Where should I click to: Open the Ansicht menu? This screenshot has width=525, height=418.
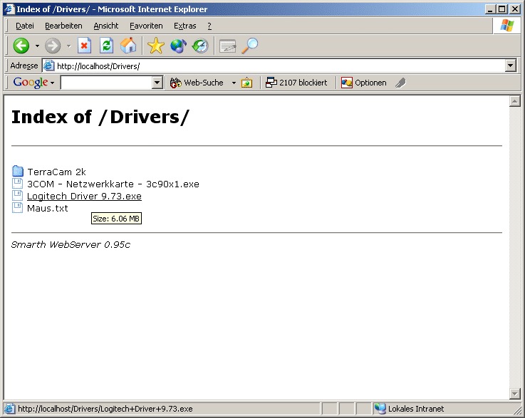(x=106, y=26)
